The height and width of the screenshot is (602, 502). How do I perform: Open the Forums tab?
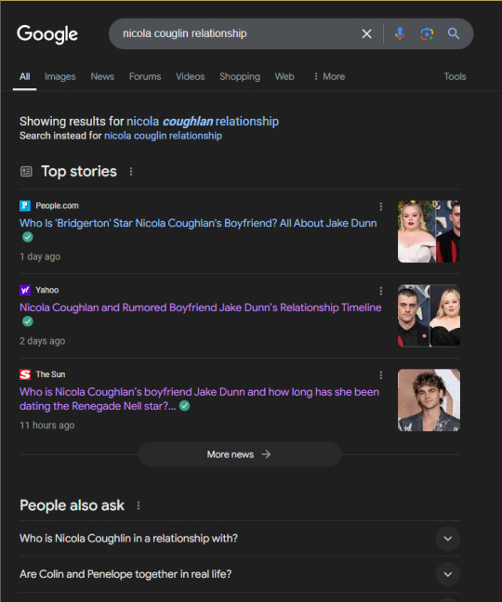tap(145, 76)
